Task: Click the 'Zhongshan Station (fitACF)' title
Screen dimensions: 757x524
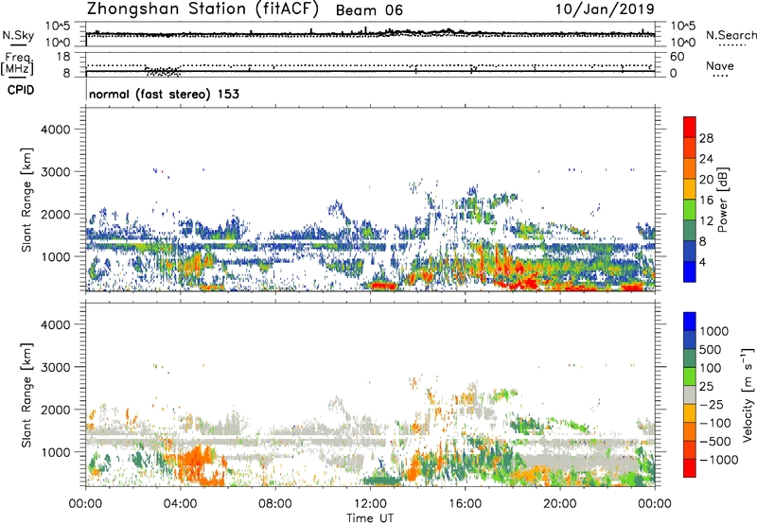Action: [x=202, y=9]
